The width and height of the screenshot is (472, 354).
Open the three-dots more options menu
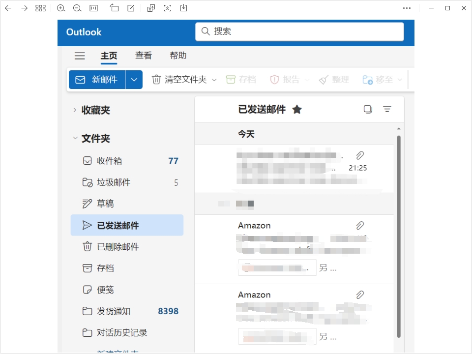[x=407, y=8]
